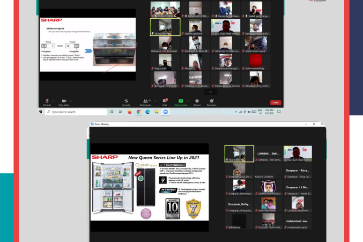
Task: Select the highlighted Sharp_MDI tile, upper meeting
Action: tap(165, 27)
